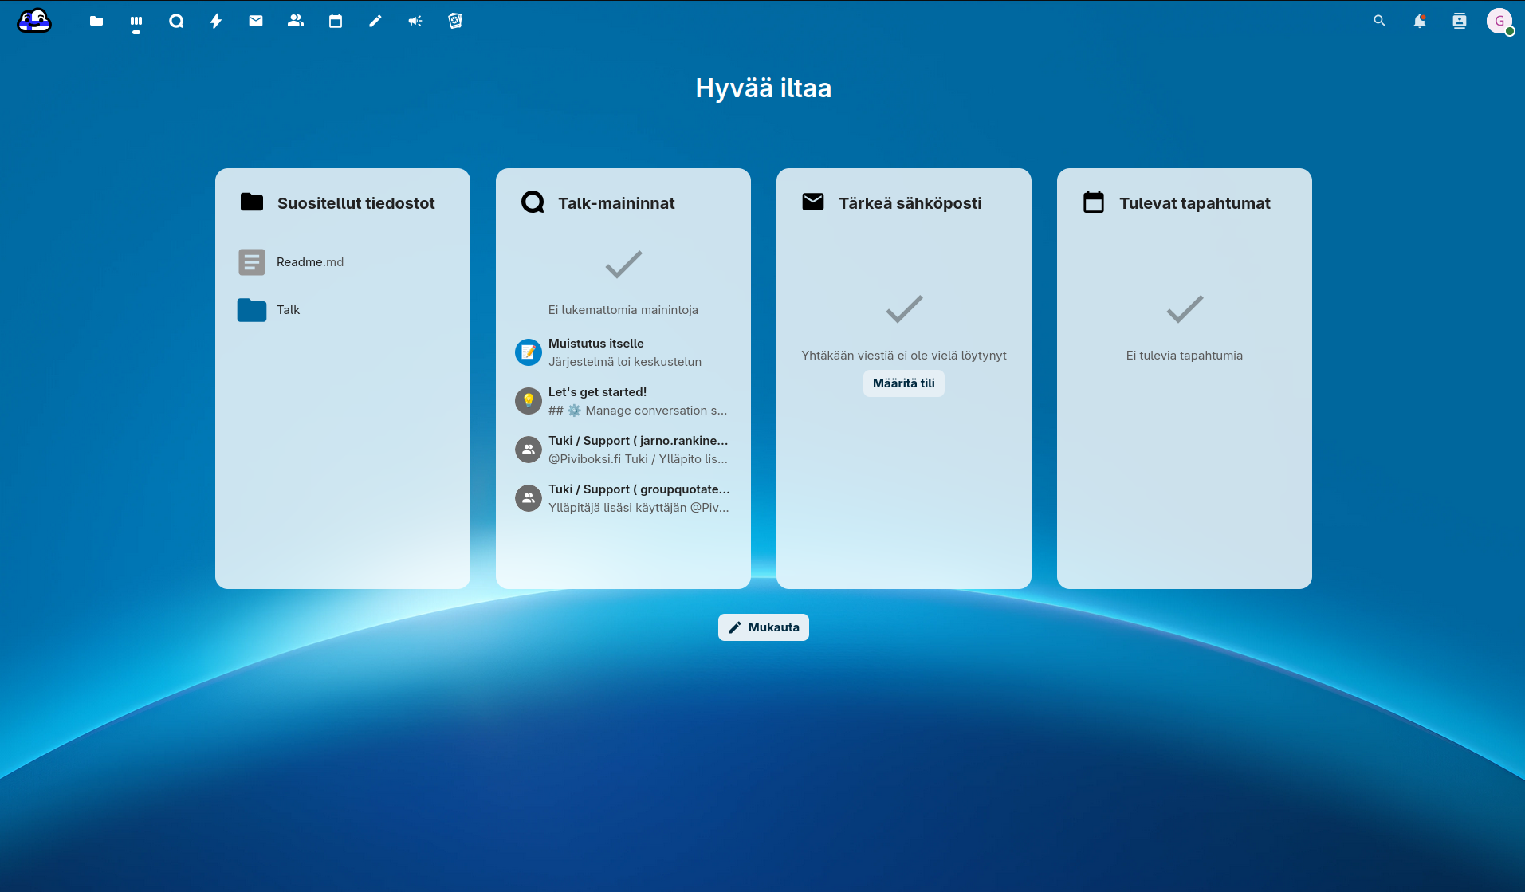This screenshot has width=1525, height=892.
Task: Open Tuki / Support groupquotate conversation
Action: tap(623, 498)
